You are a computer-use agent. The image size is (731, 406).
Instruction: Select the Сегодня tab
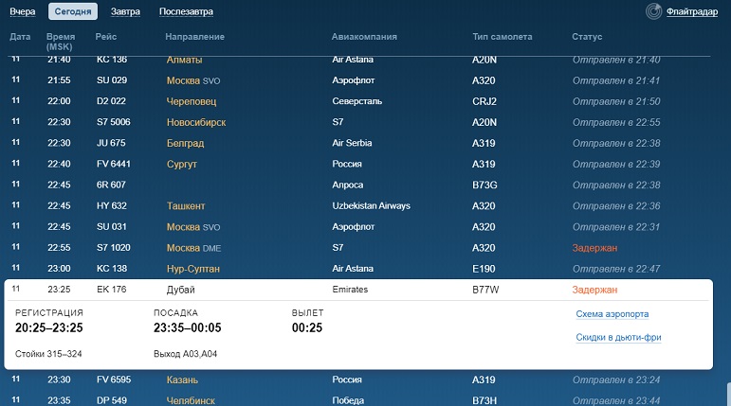73,11
